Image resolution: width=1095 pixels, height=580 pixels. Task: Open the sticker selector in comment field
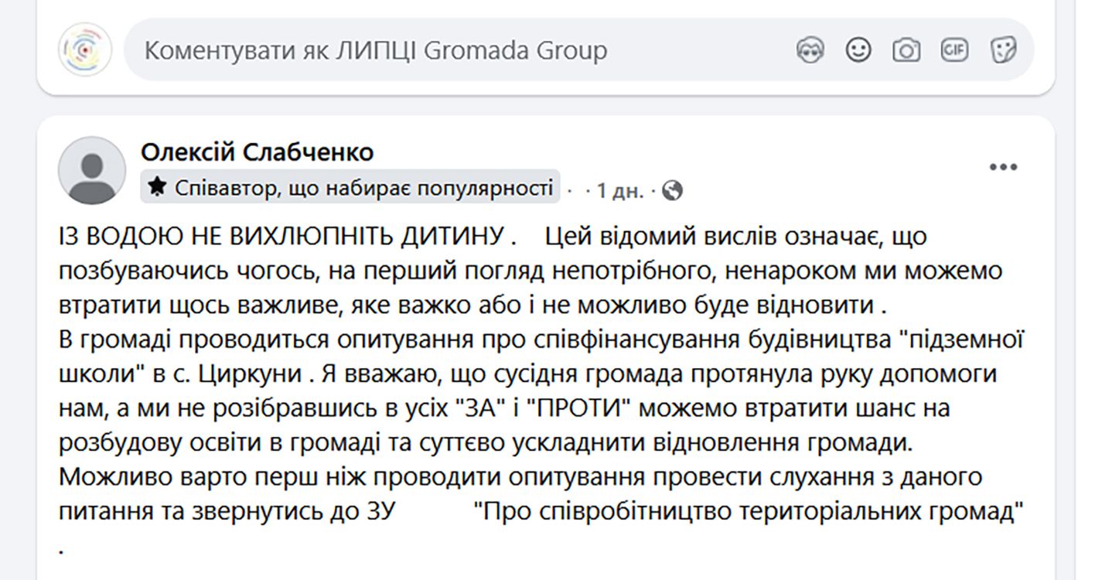pos(1003,51)
